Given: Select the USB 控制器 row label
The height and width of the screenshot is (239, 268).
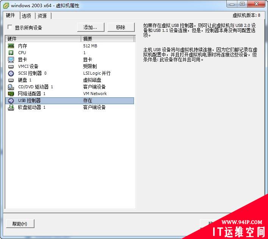Looking at the screenshot, I should pyautogui.click(x=30, y=101).
